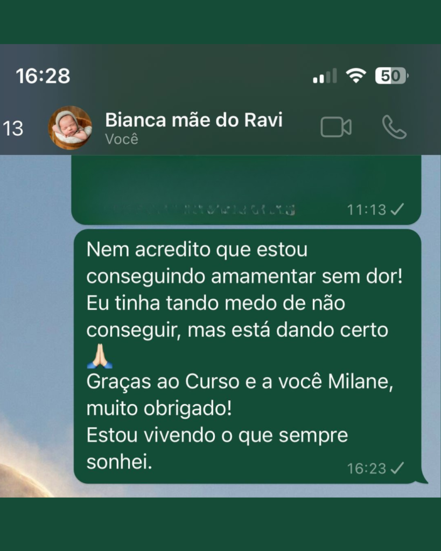Start a voice call using the phone icon
This screenshot has width=441, height=551.
394,127
